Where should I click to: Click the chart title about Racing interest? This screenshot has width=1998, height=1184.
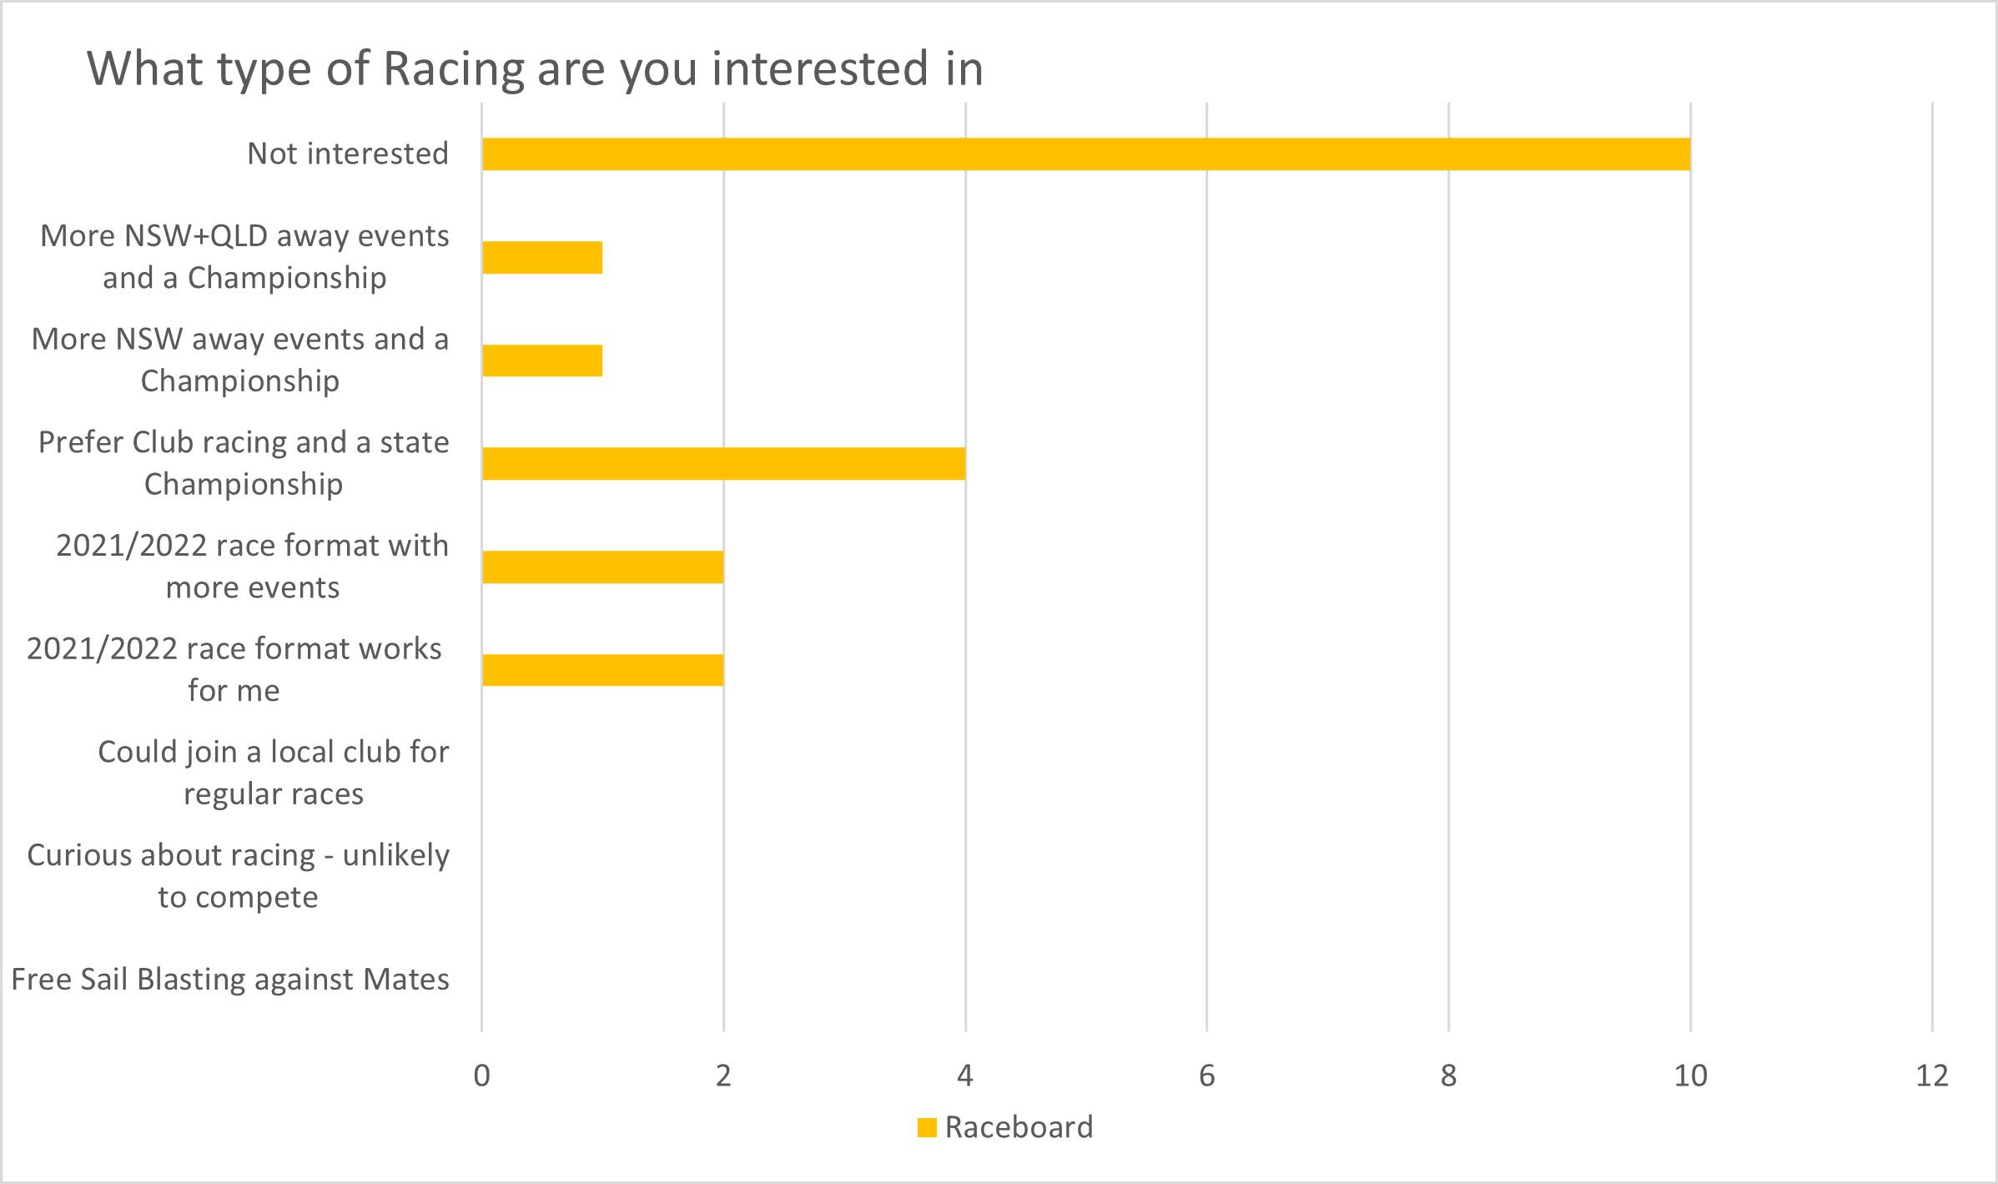(x=535, y=68)
